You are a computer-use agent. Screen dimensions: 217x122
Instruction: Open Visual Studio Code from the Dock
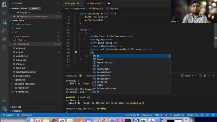[x=62, y=121]
